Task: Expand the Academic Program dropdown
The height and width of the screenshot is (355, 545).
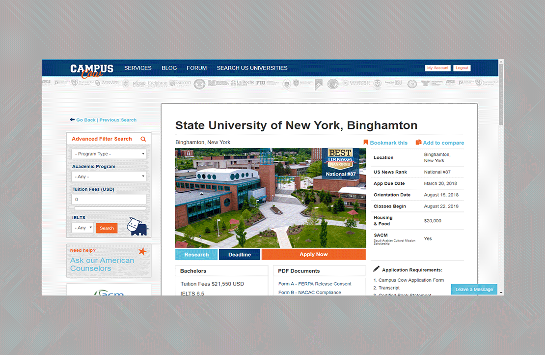Action: (109, 177)
